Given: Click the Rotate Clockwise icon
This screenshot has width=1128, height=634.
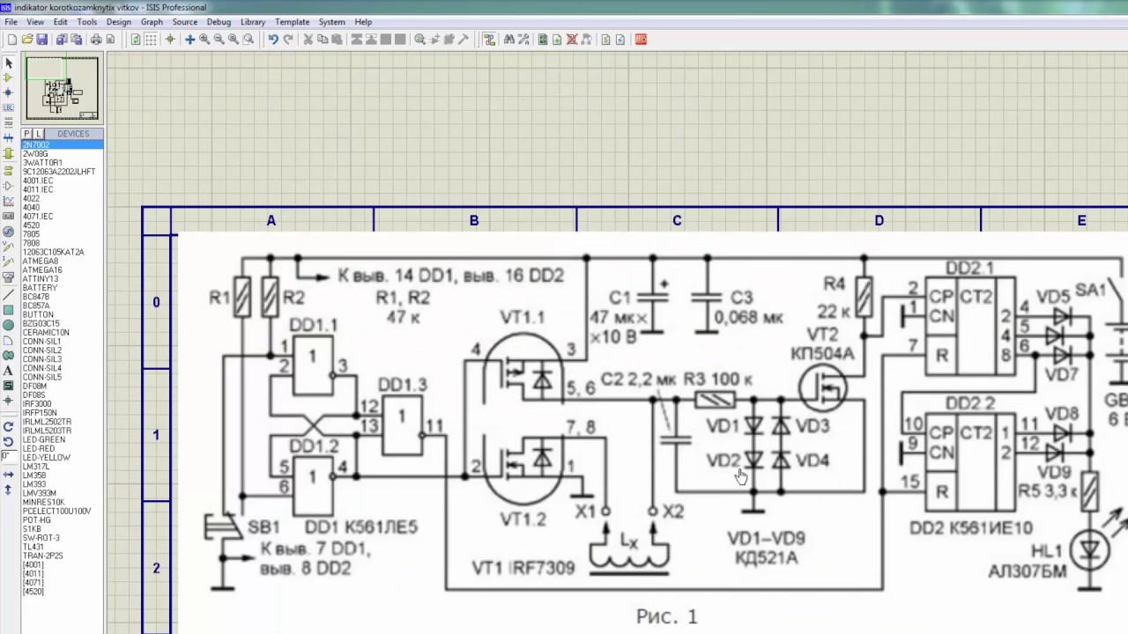Looking at the screenshot, I should pyautogui.click(x=9, y=426).
